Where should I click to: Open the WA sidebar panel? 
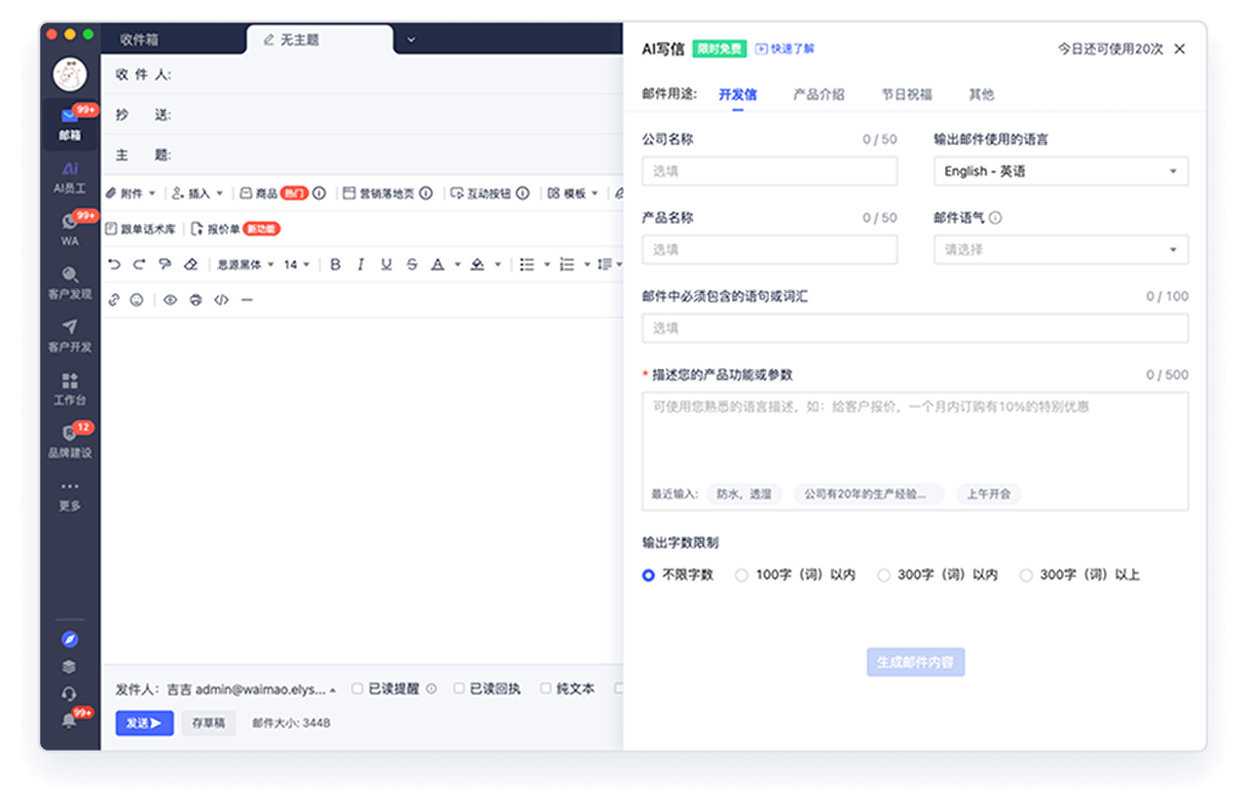[69, 232]
